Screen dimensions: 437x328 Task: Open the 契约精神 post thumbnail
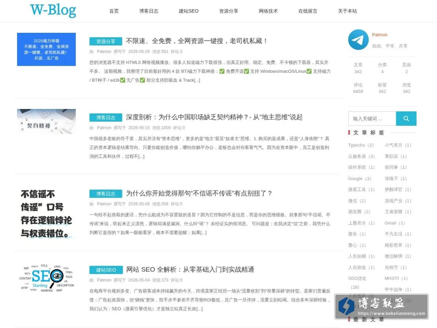46,121
